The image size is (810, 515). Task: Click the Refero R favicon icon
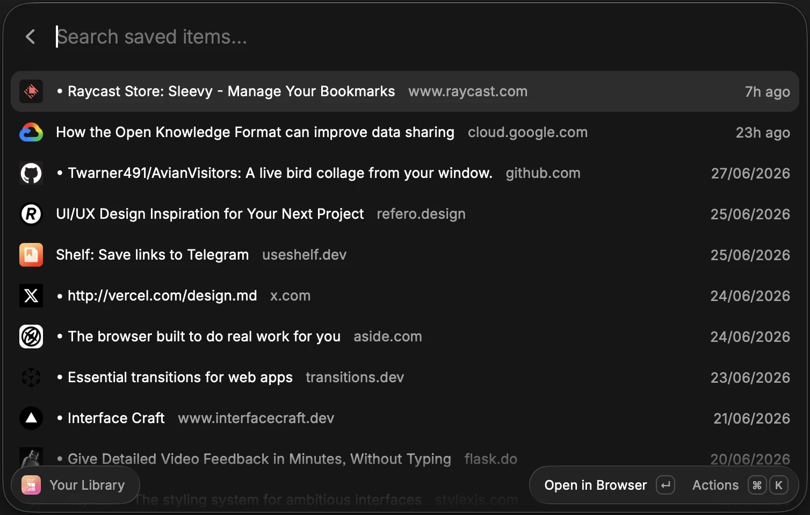click(31, 214)
